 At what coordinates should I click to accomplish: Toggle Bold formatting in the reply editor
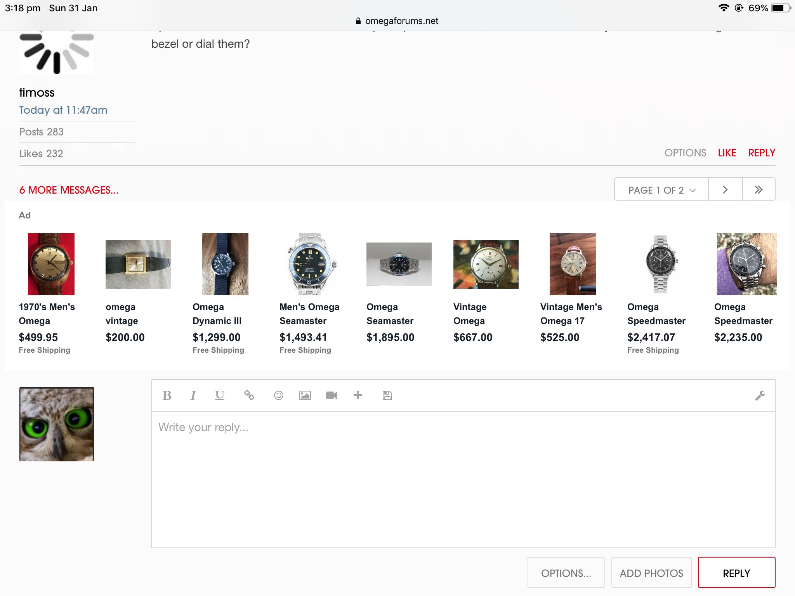point(167,395)
